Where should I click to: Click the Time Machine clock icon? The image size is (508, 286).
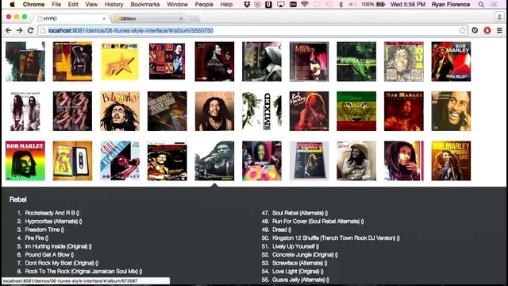coord(329,5)
